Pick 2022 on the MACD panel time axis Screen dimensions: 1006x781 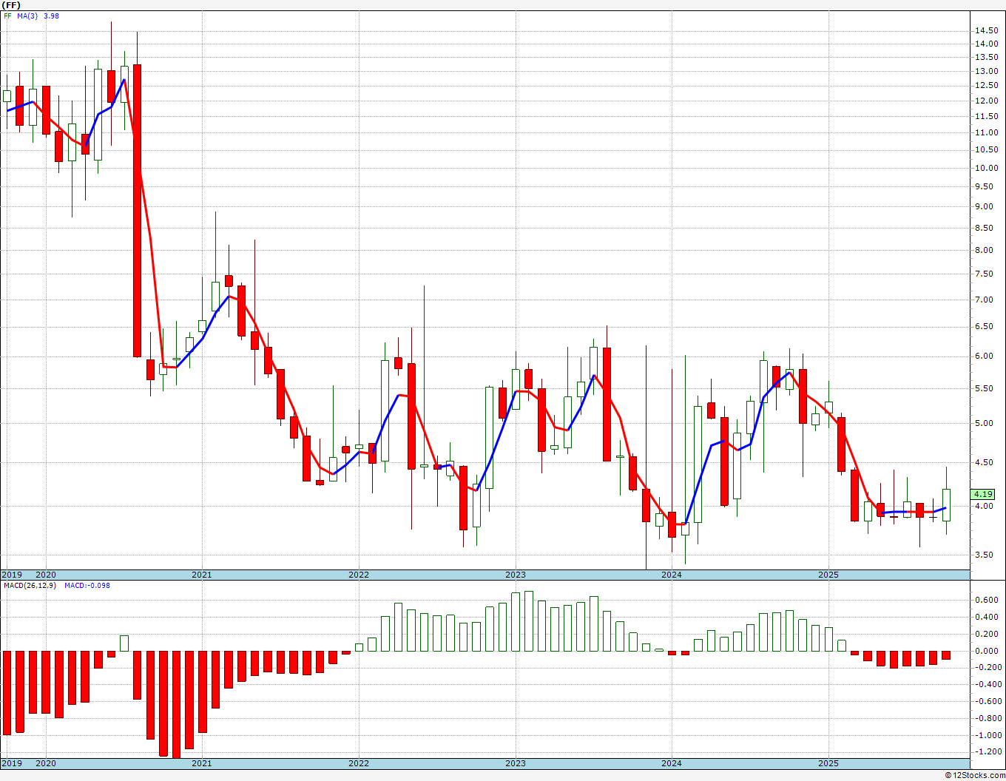coord(359,763)
